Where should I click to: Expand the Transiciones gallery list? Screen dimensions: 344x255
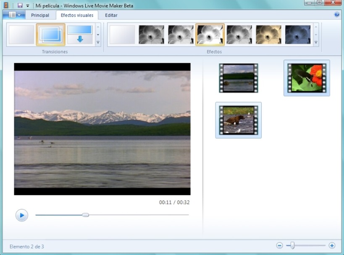point(98,43)
